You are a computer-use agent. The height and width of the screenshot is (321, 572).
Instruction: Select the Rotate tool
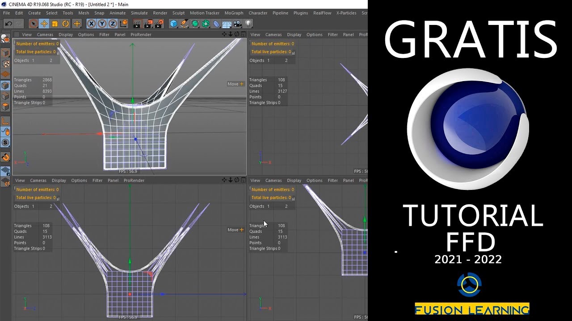point(66,24)
